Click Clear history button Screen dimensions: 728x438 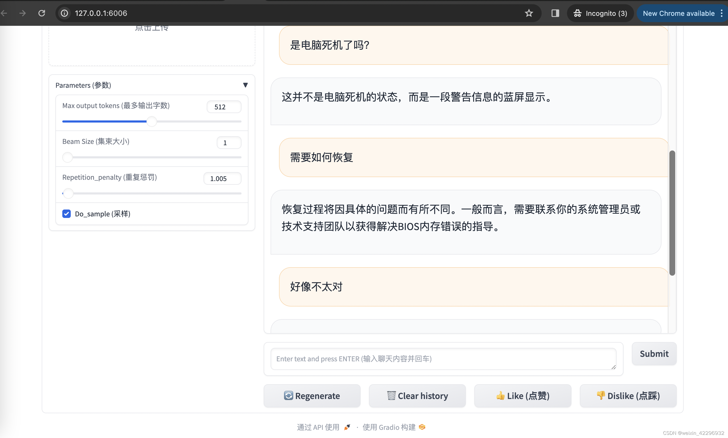pyautogui.click(x=417, y=396)
